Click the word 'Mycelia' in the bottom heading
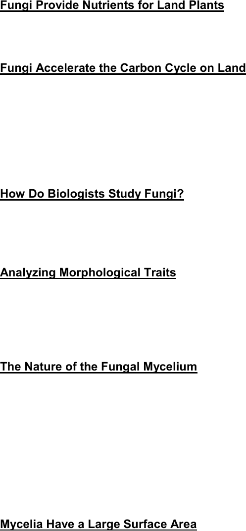The height and width of the screenshot is (531, 246). click(22, 525)
